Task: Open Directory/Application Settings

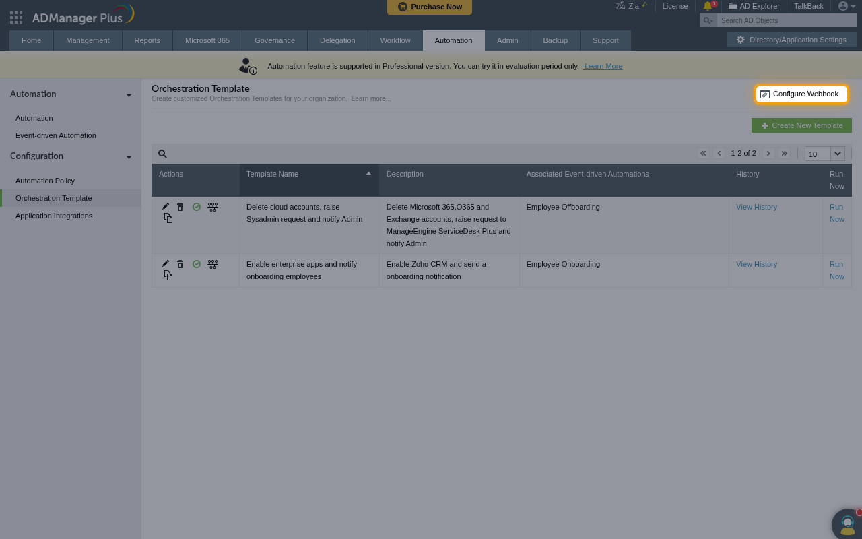Action: click(x=791, y=40)
